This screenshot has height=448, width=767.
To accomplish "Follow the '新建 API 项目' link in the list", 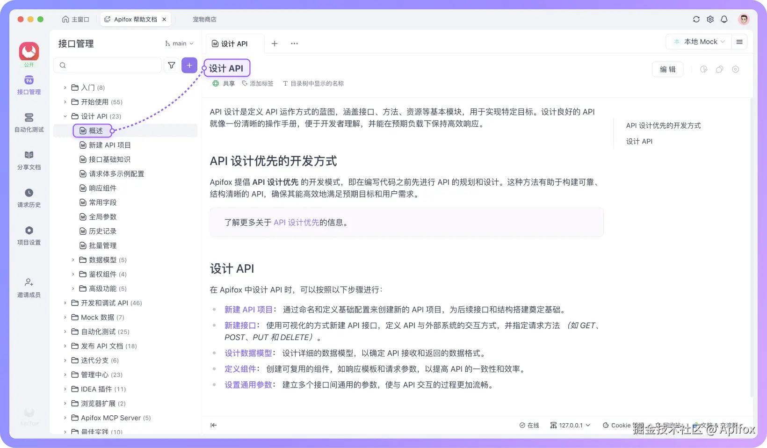I will (248, 310).
